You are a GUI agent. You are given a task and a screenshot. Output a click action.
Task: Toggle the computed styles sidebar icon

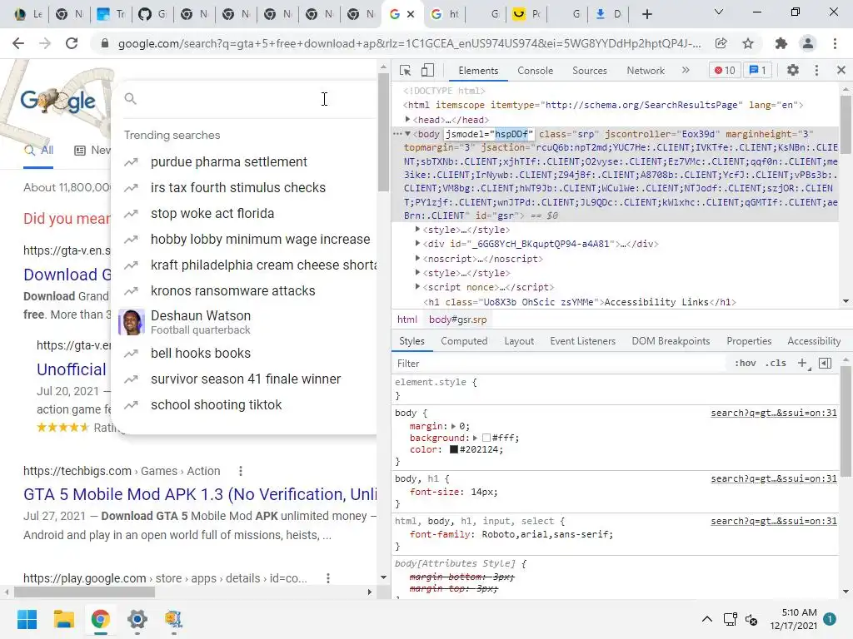[x=825, y=363]
